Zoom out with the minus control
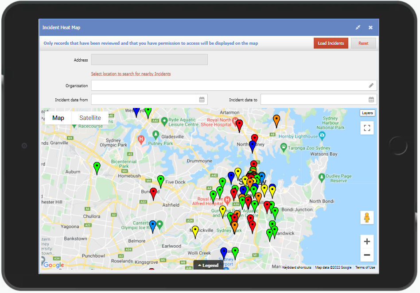This screenshot has height=293, width=420. pyautogui.click(x=367, y=255)
